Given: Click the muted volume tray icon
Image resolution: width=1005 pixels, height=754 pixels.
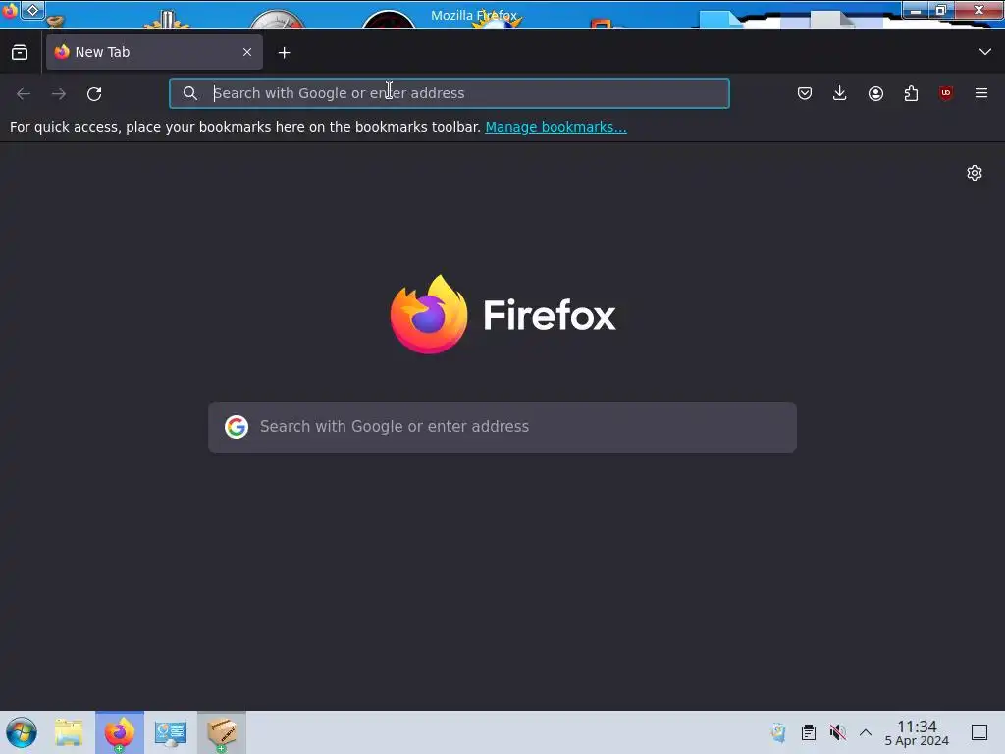Looking at the screenshot, I should 837,732.
